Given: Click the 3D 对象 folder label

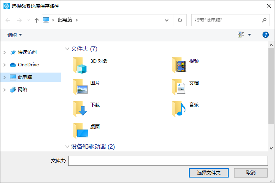Looking at the screenshot, I should click(99, 61).
